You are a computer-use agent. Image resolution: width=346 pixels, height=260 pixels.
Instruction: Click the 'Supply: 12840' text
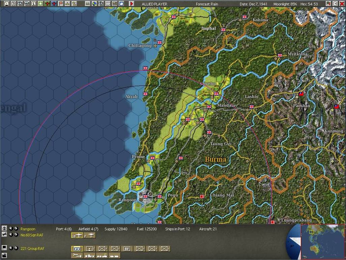116,229
